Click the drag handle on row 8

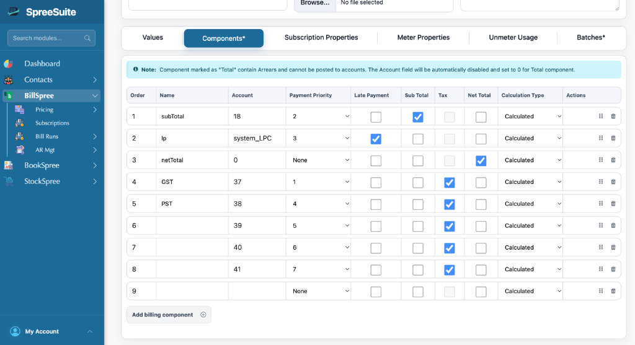[x=601, y=269]
